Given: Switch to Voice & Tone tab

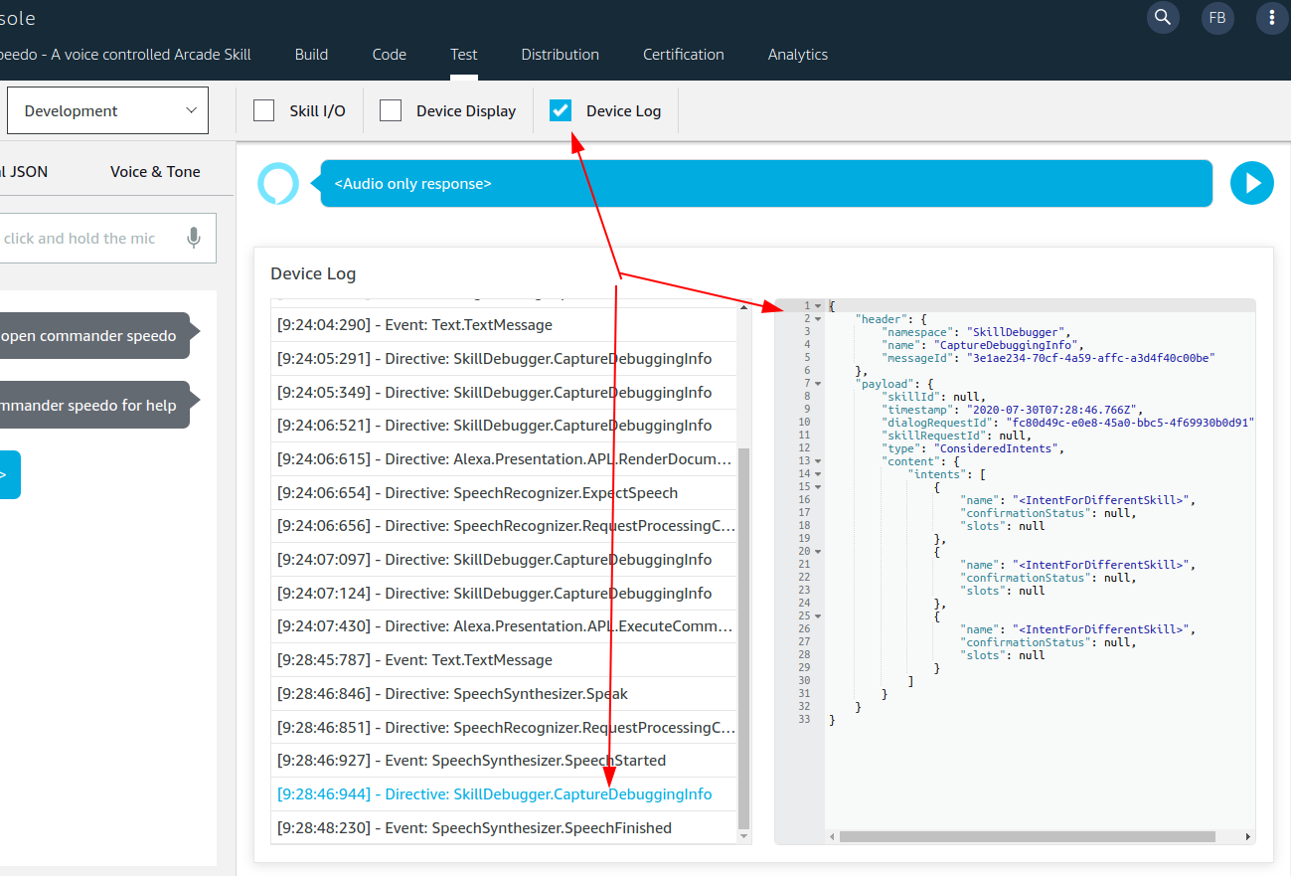Looking at the screenshot, I should 155,171.
